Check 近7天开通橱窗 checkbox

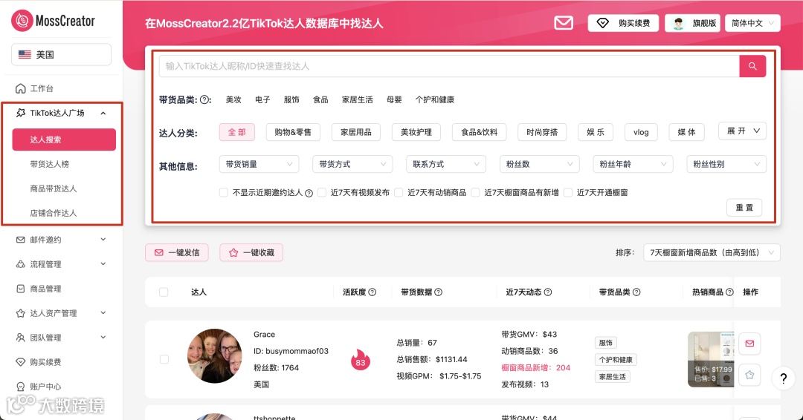tap(567, 193)
